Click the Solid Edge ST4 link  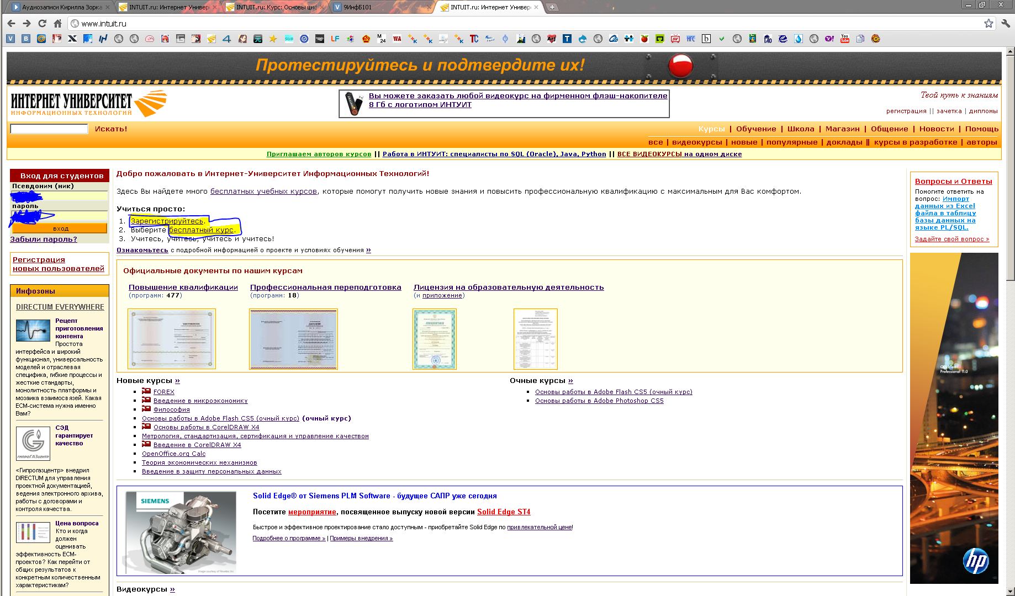(504, 512)
